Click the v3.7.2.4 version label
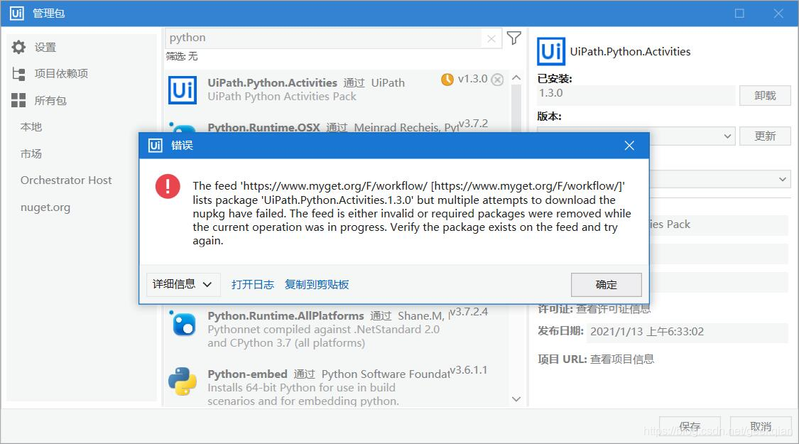Viewport: 799px width, 444px height. 469,311
